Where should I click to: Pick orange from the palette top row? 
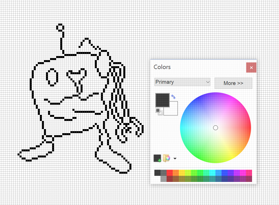176,173
